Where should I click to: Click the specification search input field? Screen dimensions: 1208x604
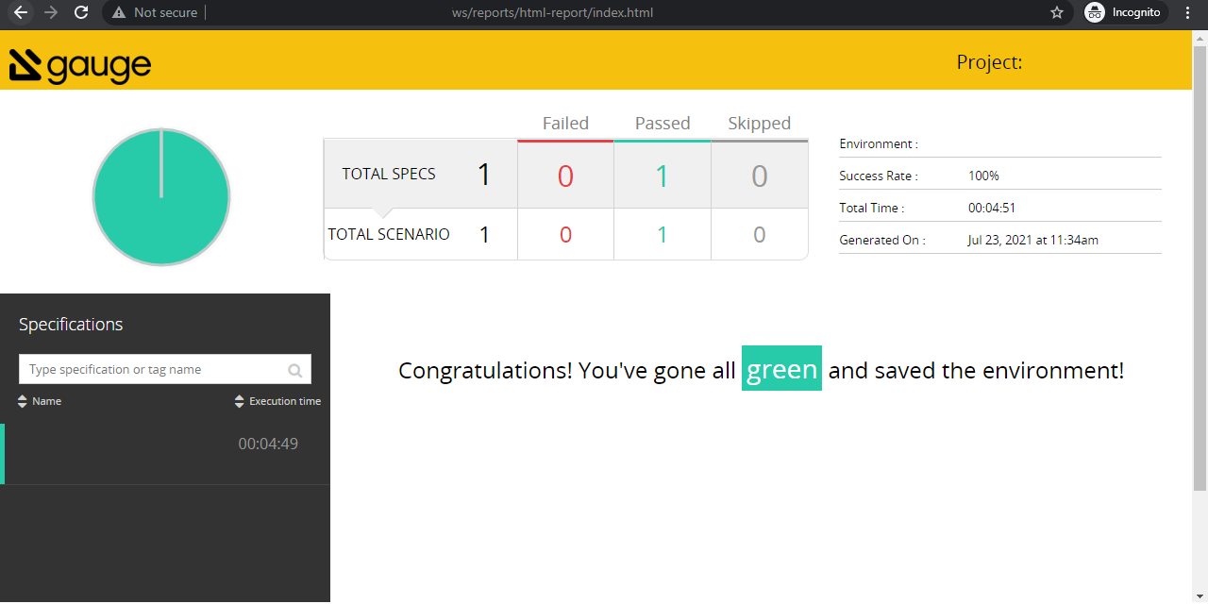pos(151,368)
